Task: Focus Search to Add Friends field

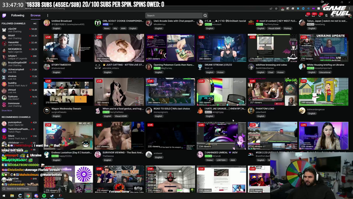Action: click(19, 188)
